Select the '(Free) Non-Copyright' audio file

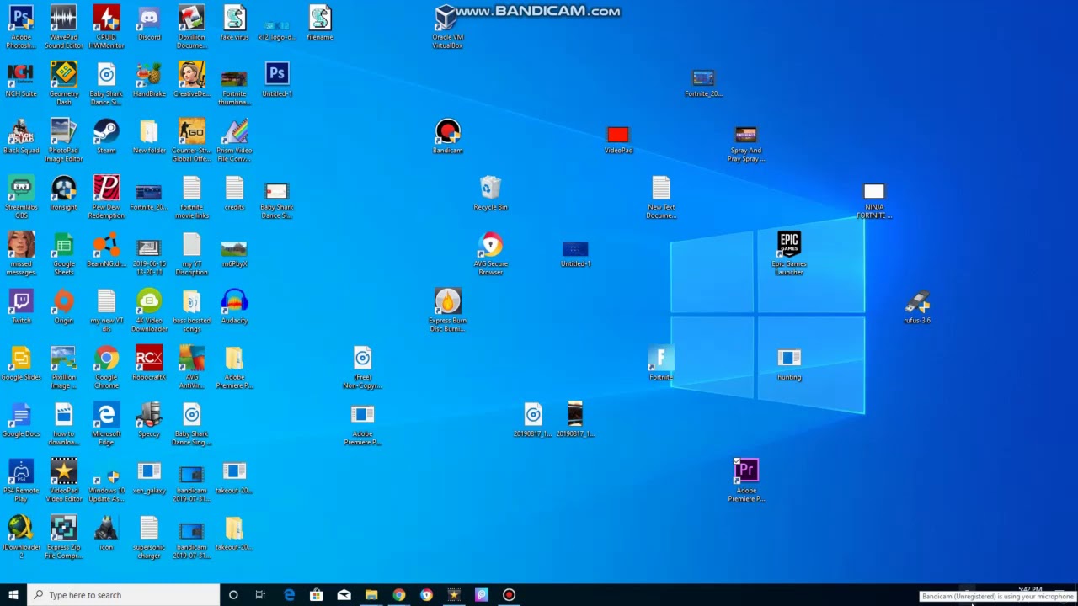362,366
